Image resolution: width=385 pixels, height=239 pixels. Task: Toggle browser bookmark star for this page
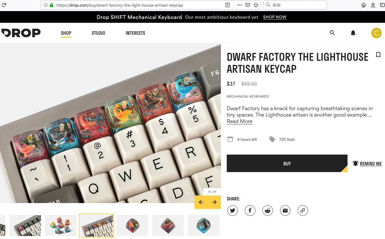(x=256, y=5)
